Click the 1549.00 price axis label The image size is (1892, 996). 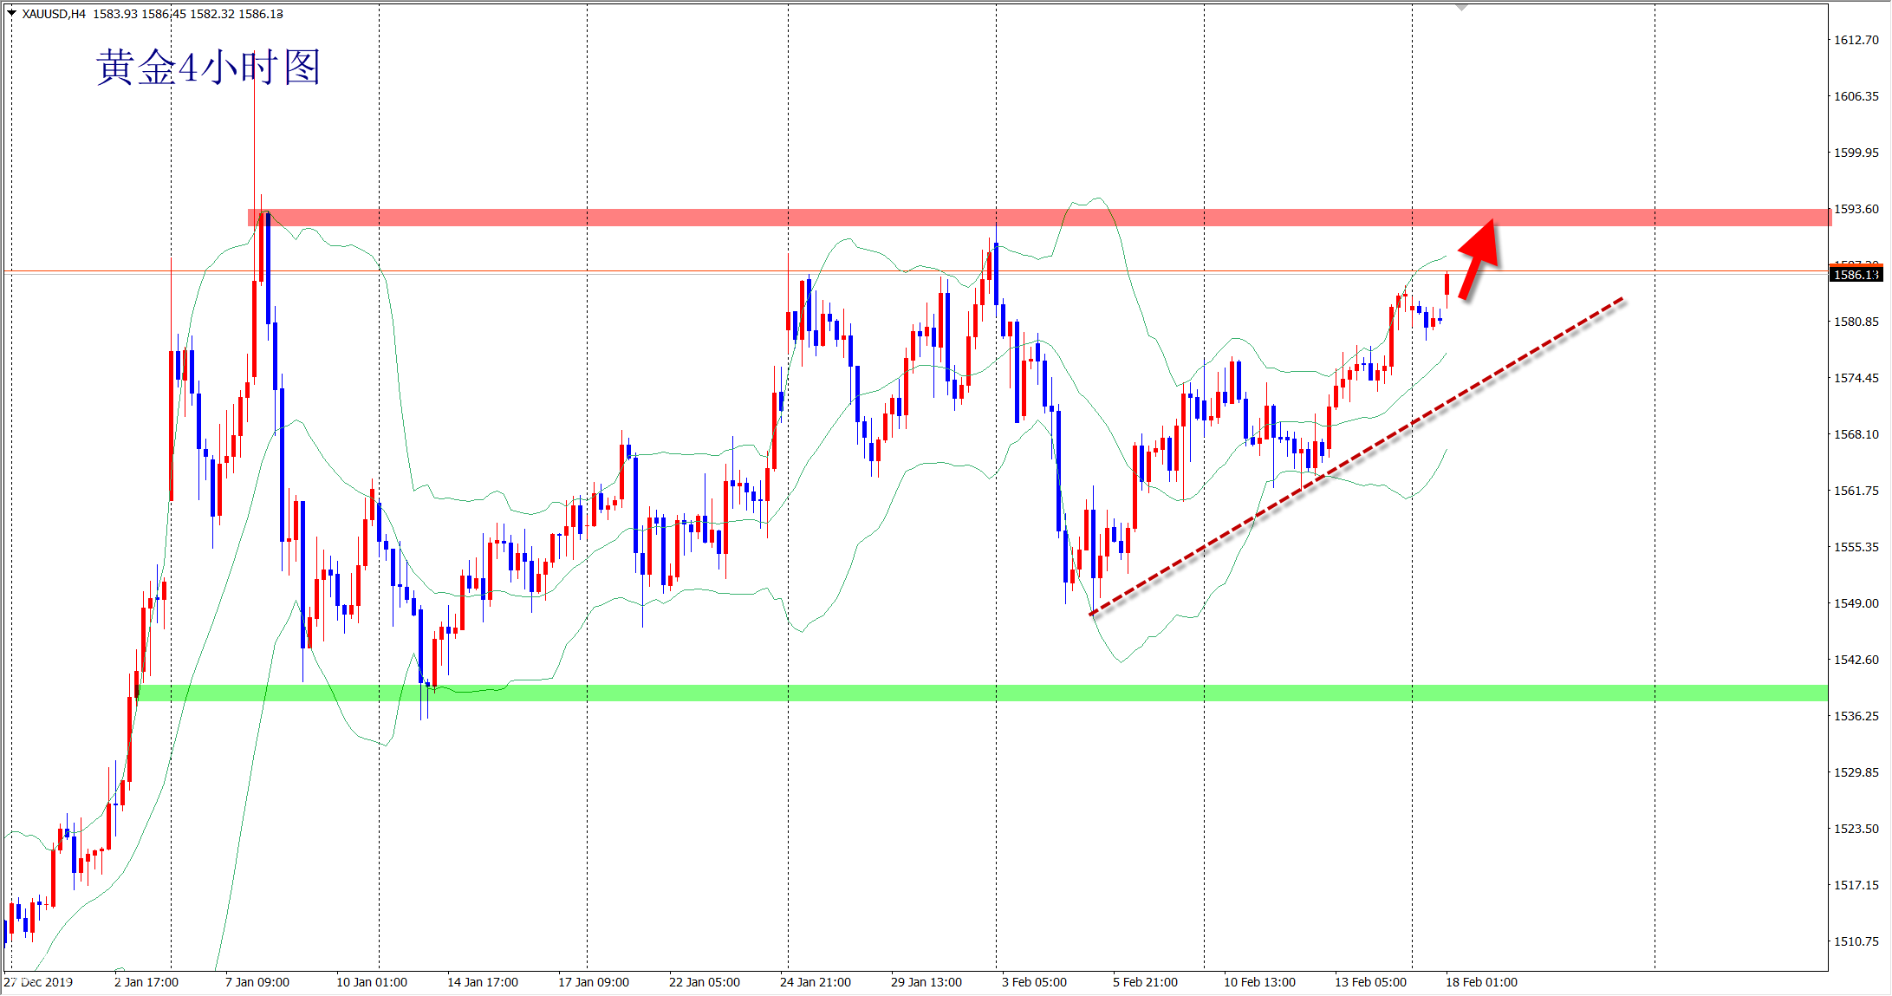(1856, 603)
